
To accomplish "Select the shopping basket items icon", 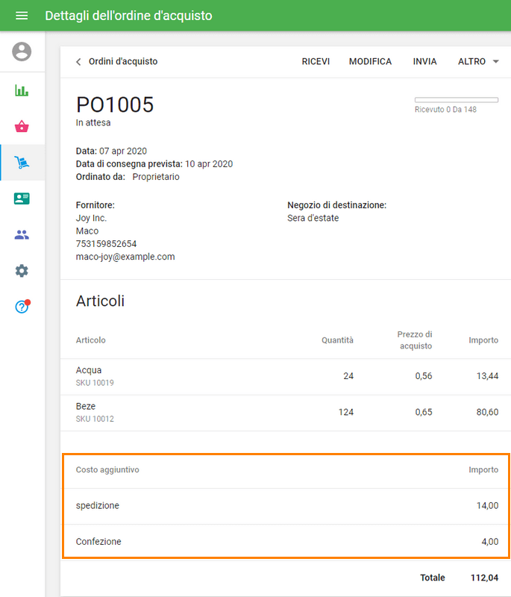I will tap(22, 126).
